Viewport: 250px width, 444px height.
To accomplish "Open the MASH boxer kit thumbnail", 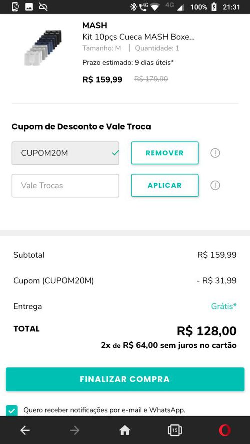I will [x=43, y=47].
